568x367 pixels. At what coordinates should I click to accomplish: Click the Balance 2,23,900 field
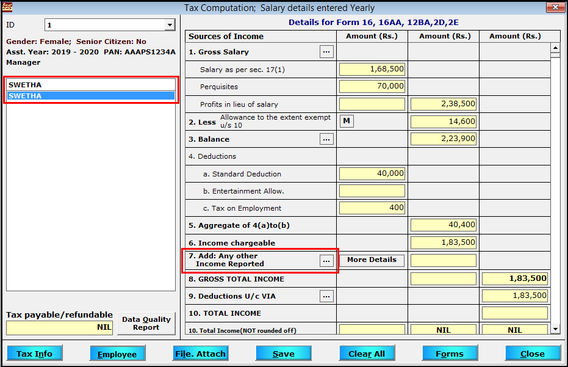(444, 139)
